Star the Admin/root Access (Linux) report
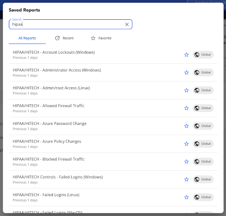 [186, 90]
